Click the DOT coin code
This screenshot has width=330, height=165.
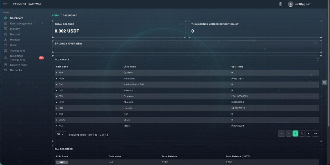point(61,91)
